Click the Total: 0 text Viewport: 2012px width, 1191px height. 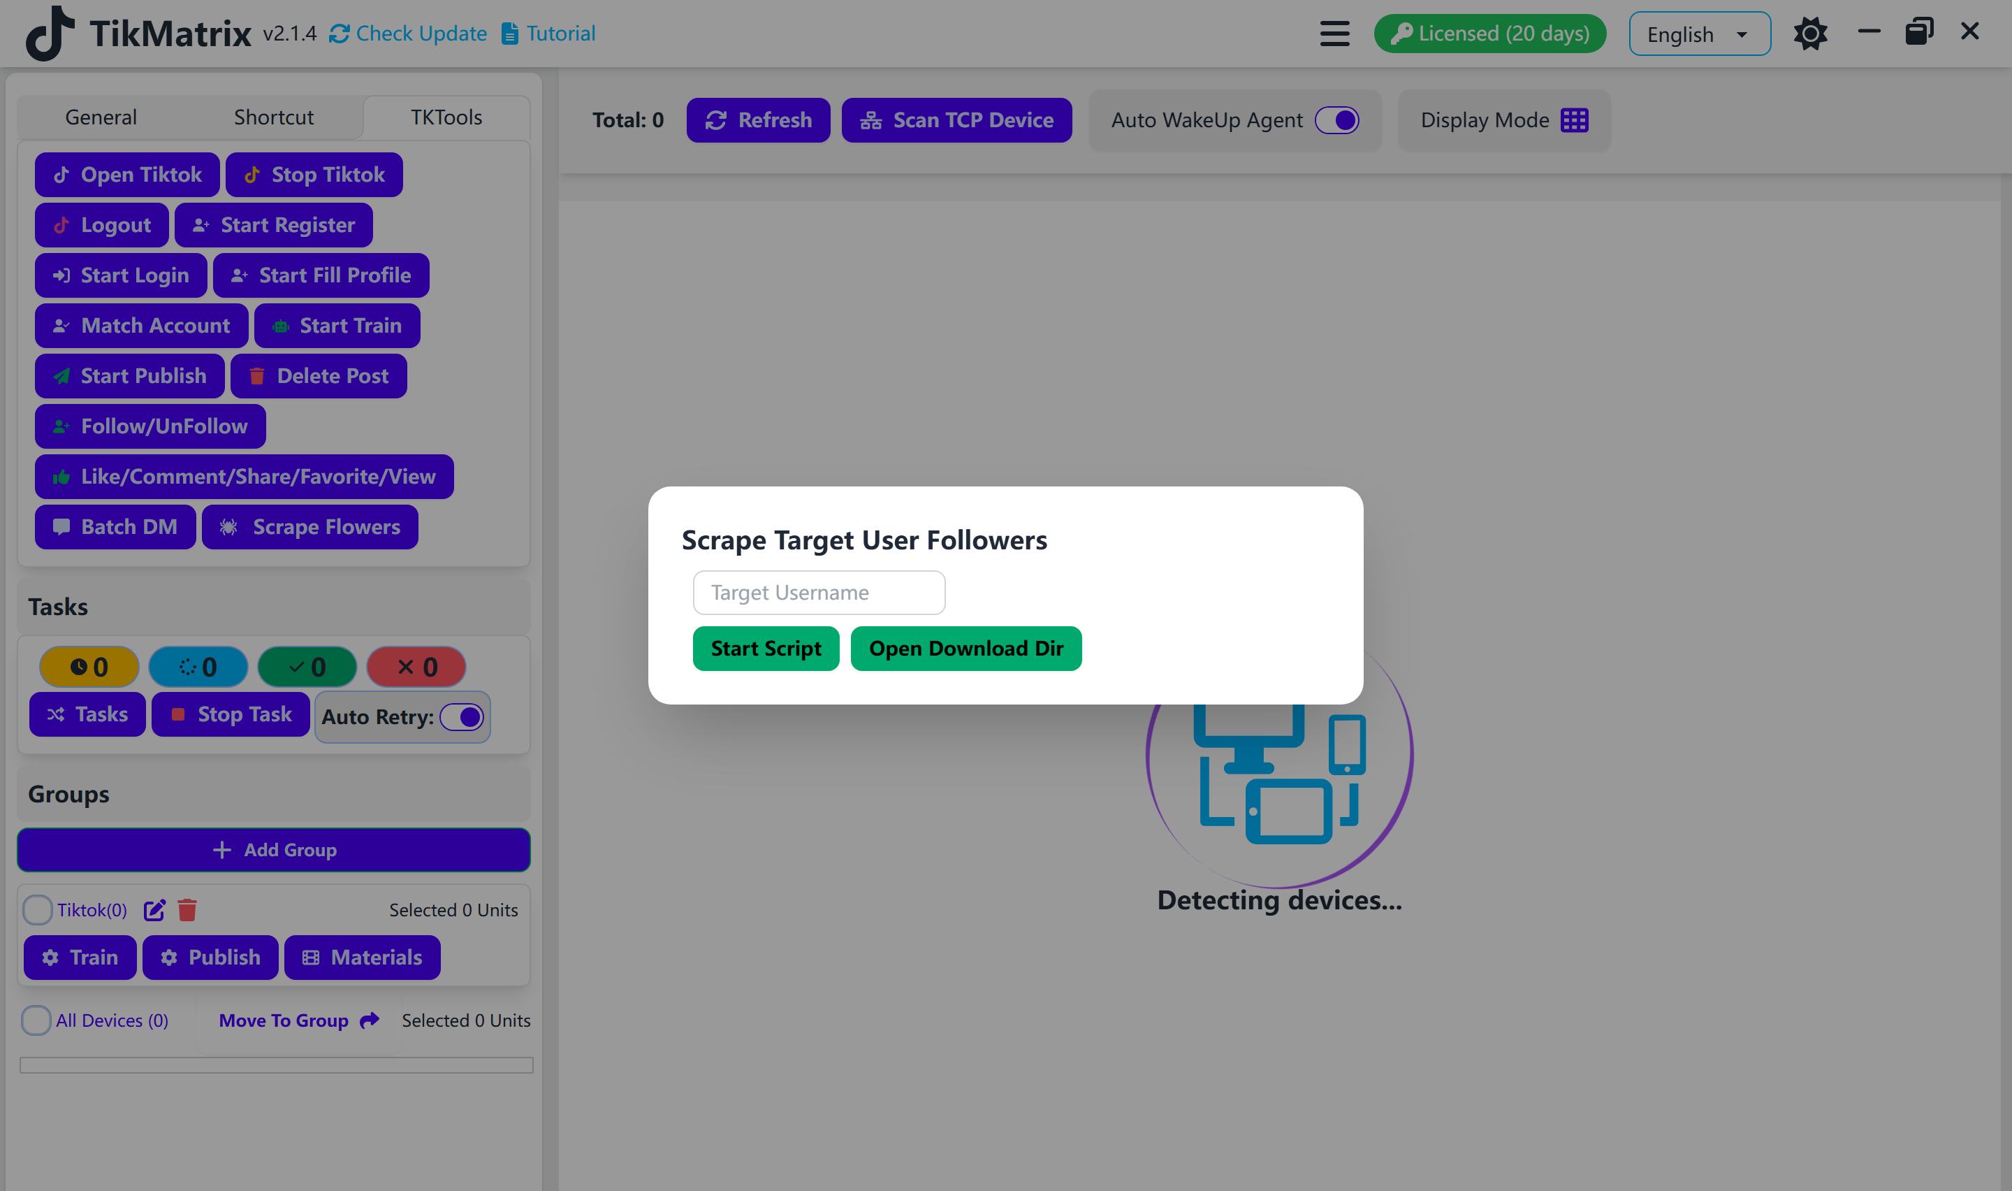click(628, 120)
